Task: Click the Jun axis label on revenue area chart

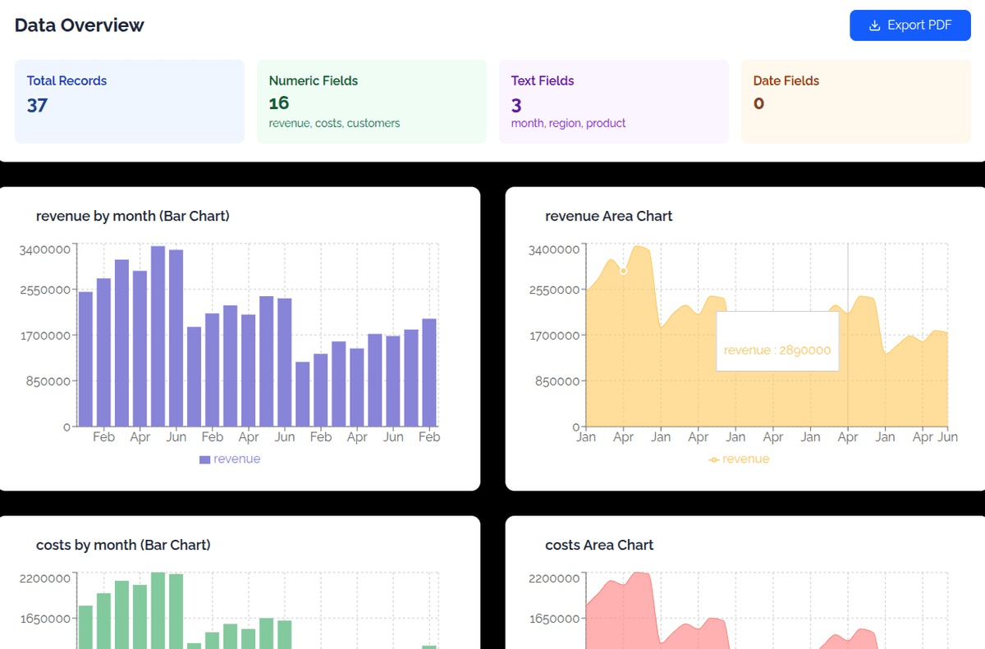Action: pyautogui.click(x=948, y=437)
